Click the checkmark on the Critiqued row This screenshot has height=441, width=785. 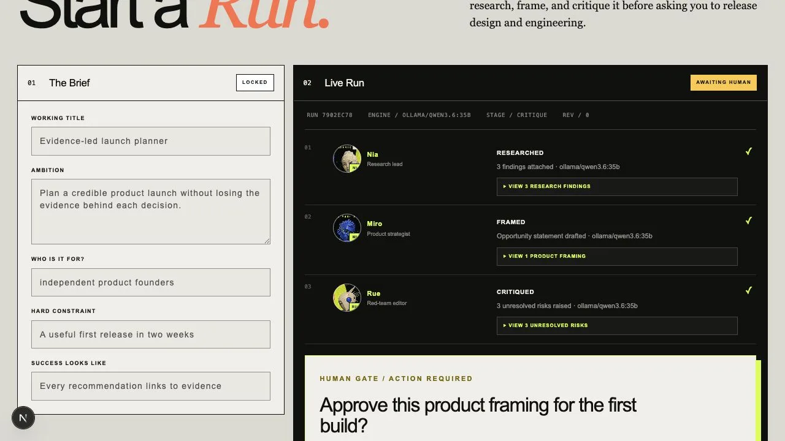[749, 290]
